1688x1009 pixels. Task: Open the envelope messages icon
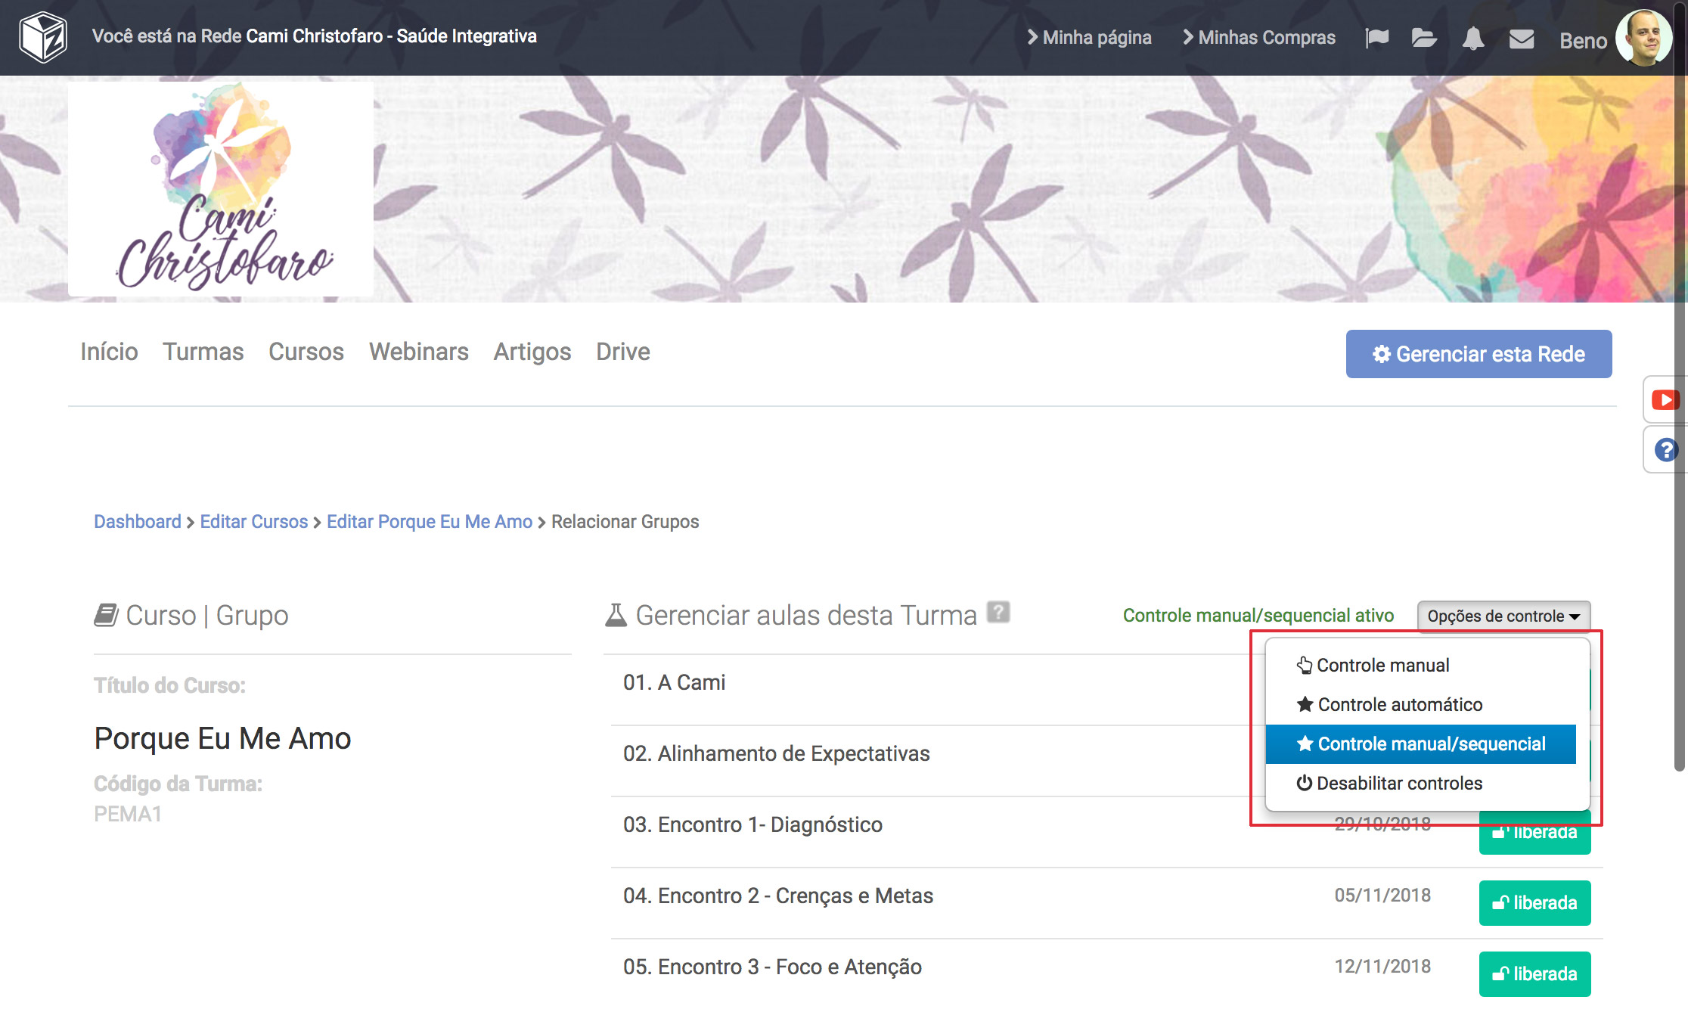point(1521,38)
